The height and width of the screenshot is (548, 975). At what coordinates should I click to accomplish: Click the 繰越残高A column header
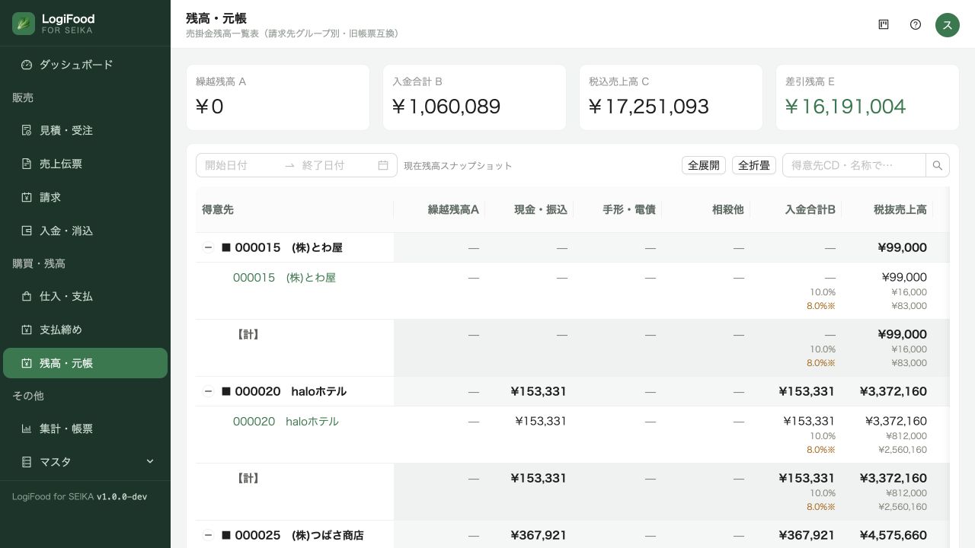pos(440,209)
